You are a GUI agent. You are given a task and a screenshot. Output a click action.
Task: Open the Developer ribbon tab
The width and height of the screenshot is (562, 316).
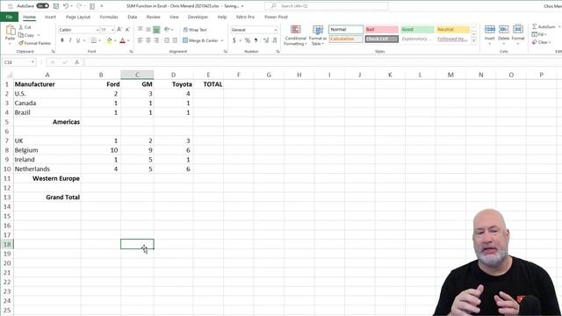[198, 17]
